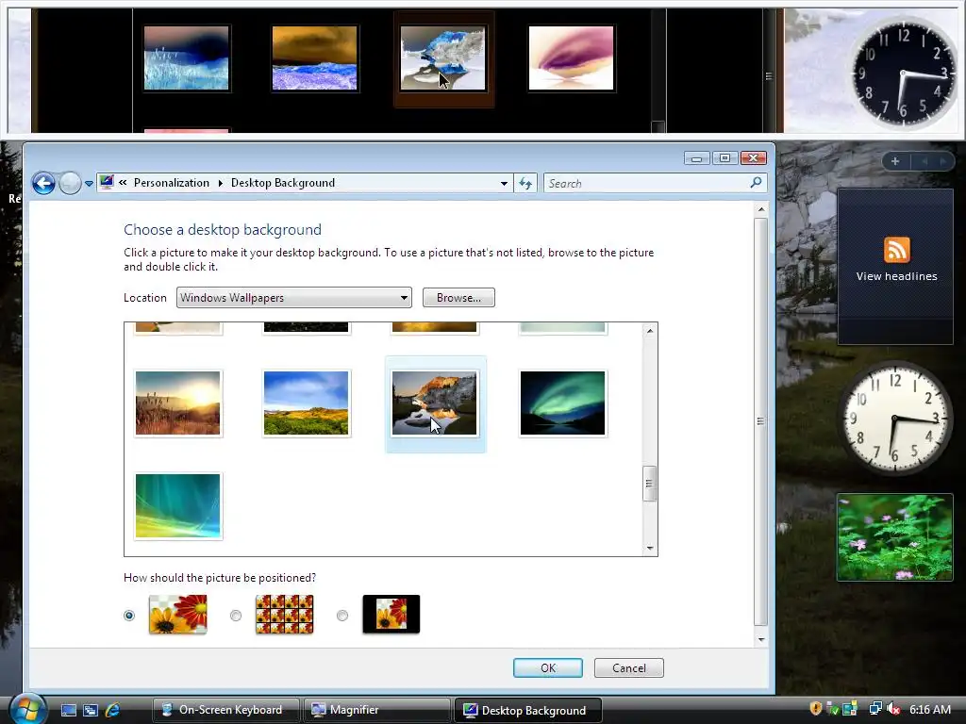Launch Internet Explorer from Quick Launch
The width and height of the screenshot is (966, 724).
pos(113,710)
